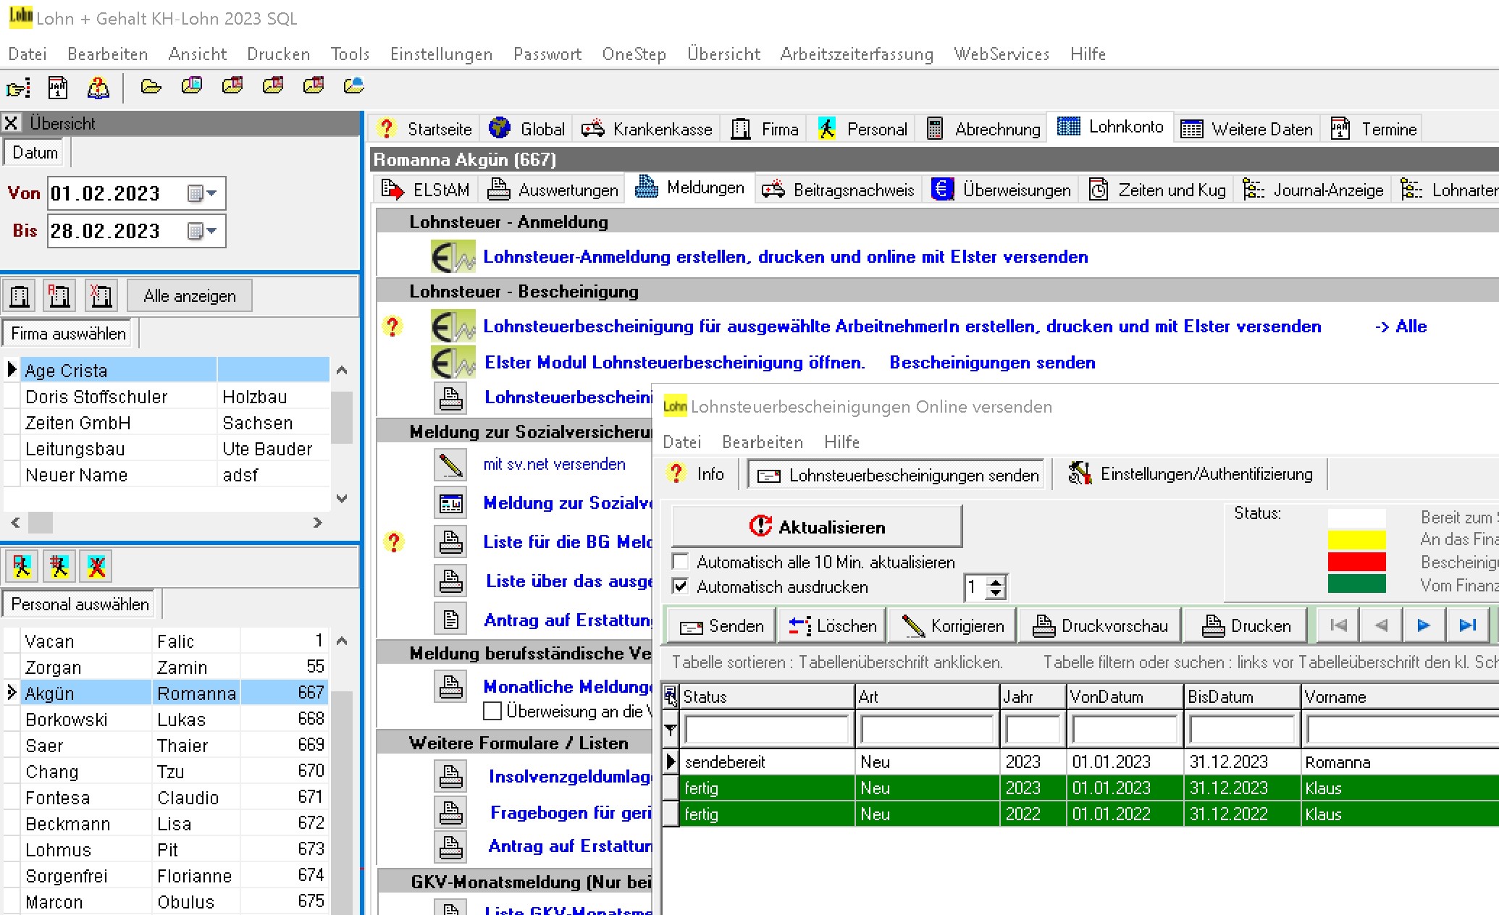Viewport: 1499px width, 915px height.
Task: Click the first main toolbar icon under Datei
Action: pos(18,88)
